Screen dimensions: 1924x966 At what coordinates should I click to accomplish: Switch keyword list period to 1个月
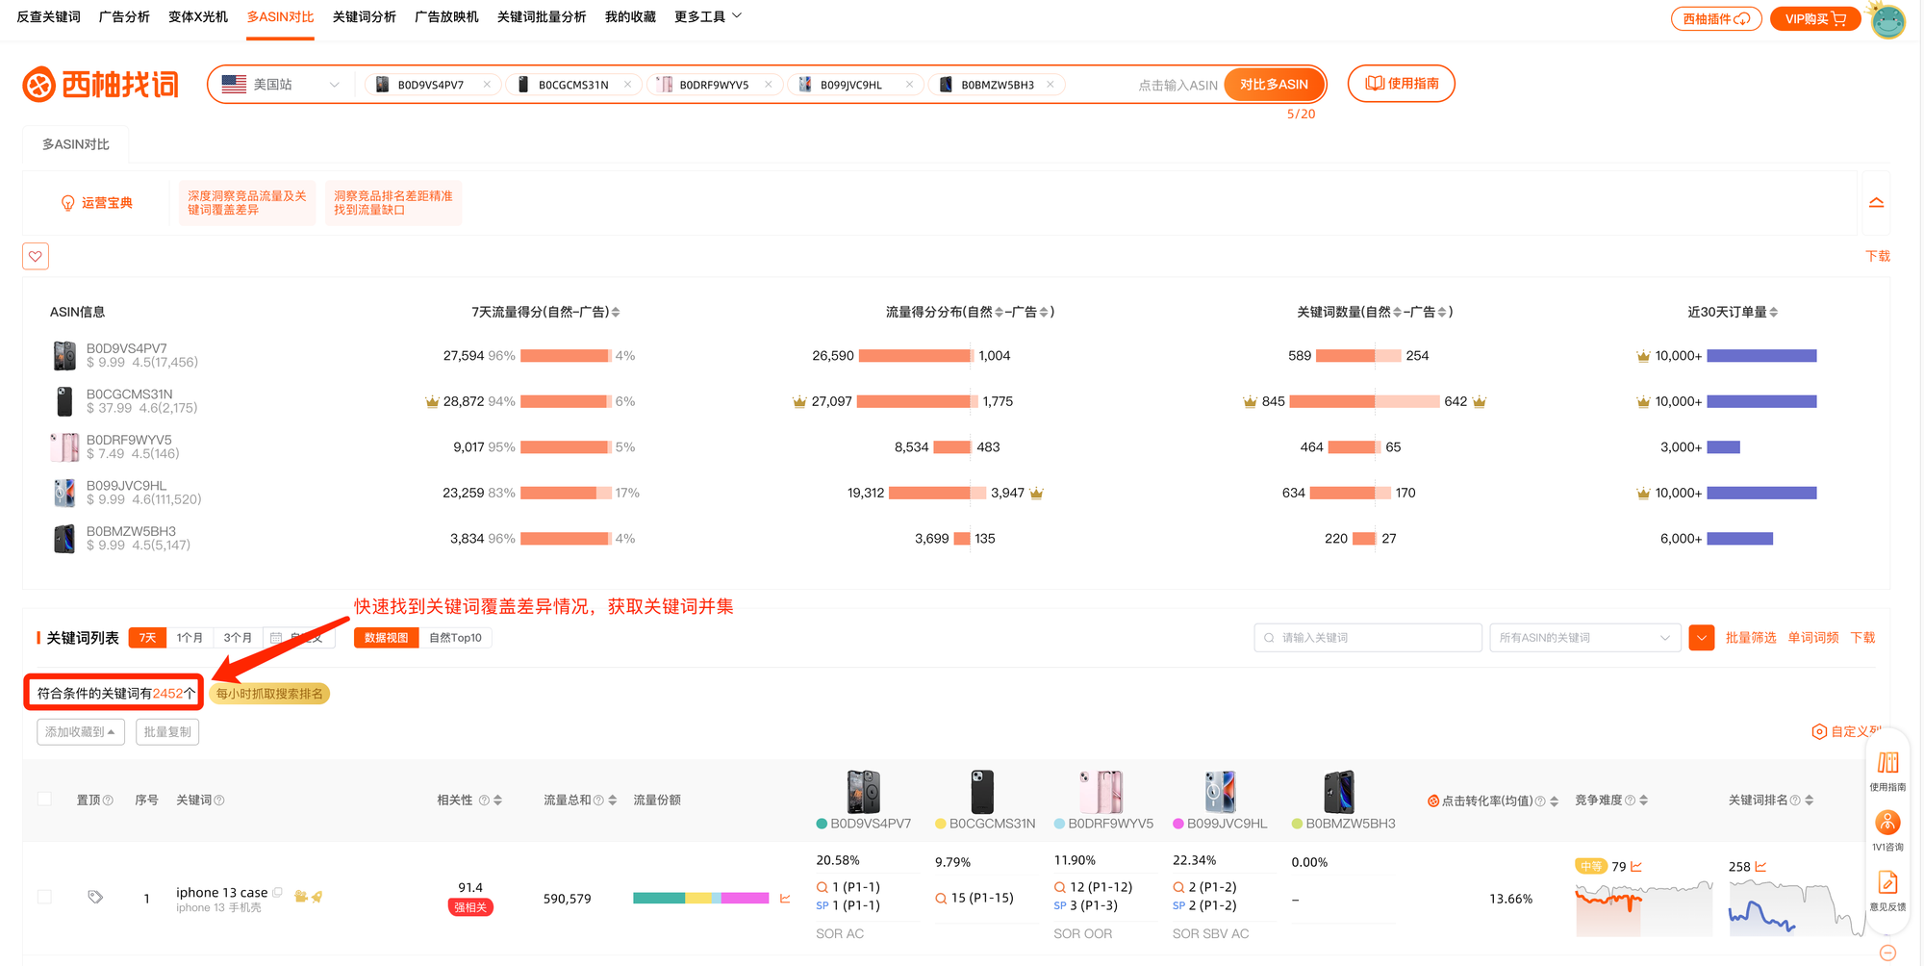(190, 638)
